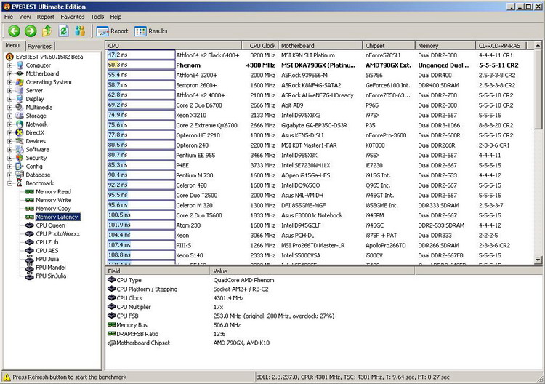Sort by the CL-RCD-RP-RAS column header
The width and height of the screenshot is (545, 384).
click(x=501, y=46)
